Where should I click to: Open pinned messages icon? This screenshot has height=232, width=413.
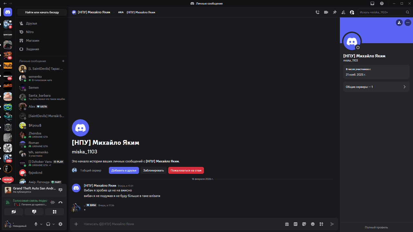click(335, 12)
